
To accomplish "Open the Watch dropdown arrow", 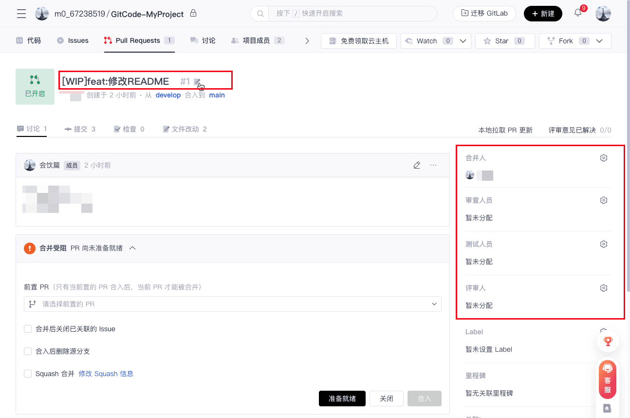I will tap(463, 41).
